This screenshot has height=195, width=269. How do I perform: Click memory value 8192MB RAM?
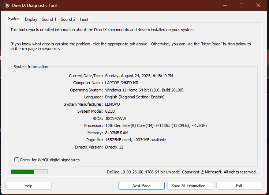pos(117,133)
